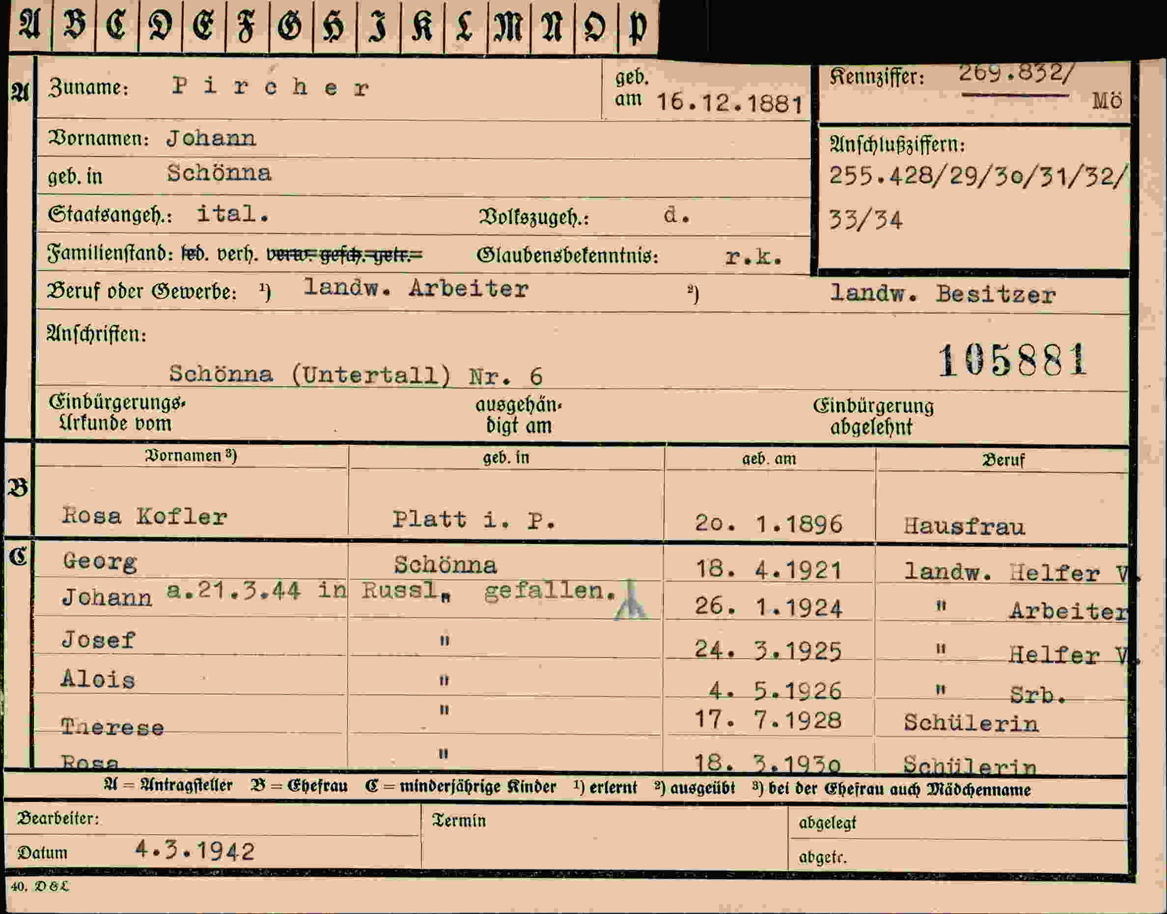Click the birth date '18. 3.1930'
This screenshot has width=1167, height=914.
tap(768, 763)
